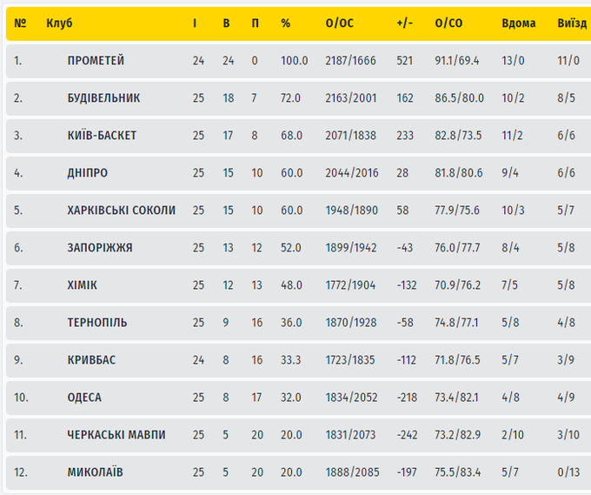Select the Виїзд column header
591x495 pixels.
point(571,23)
